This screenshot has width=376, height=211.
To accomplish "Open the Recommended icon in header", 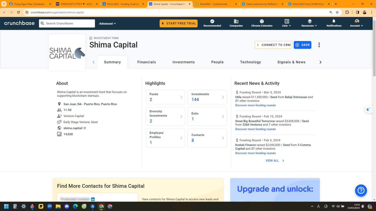I will (212, 23).
